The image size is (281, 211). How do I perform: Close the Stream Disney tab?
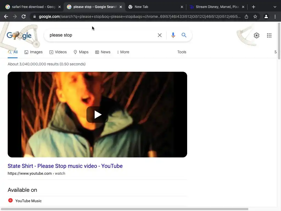(243, 7)
